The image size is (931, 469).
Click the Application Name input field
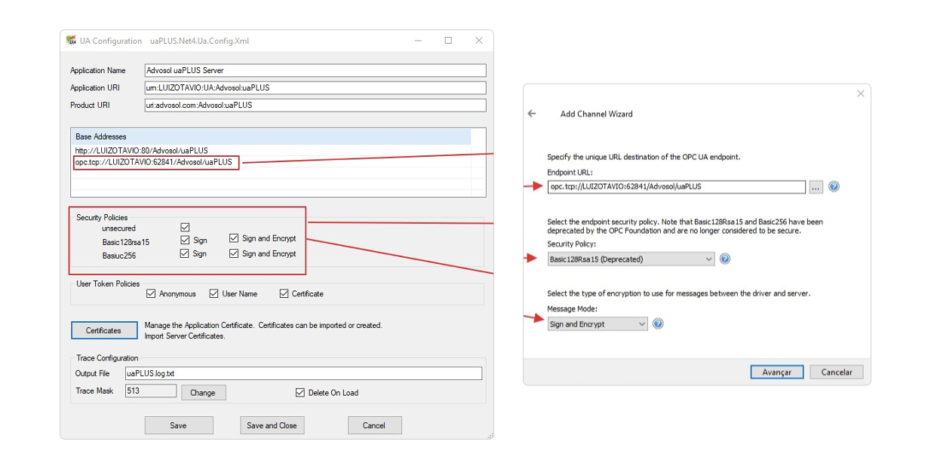pos(315,70)
